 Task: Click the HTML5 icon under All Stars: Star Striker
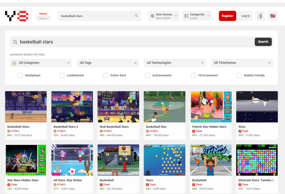click(55, 185)
